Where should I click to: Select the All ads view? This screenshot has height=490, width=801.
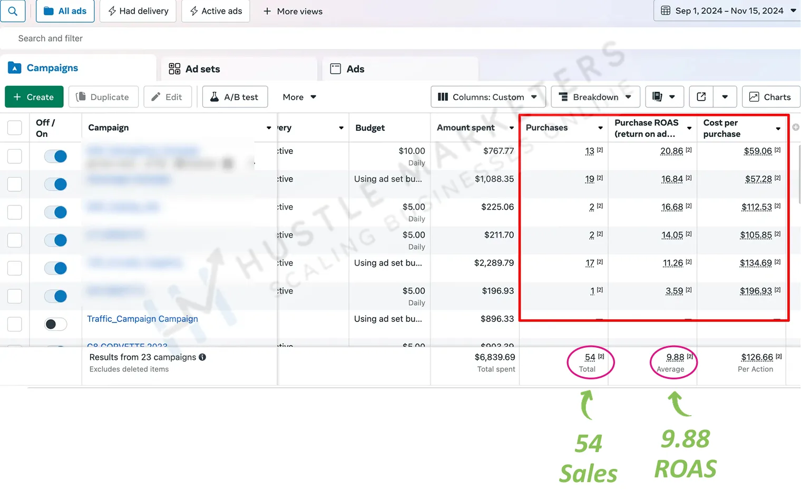click(65, 11)
